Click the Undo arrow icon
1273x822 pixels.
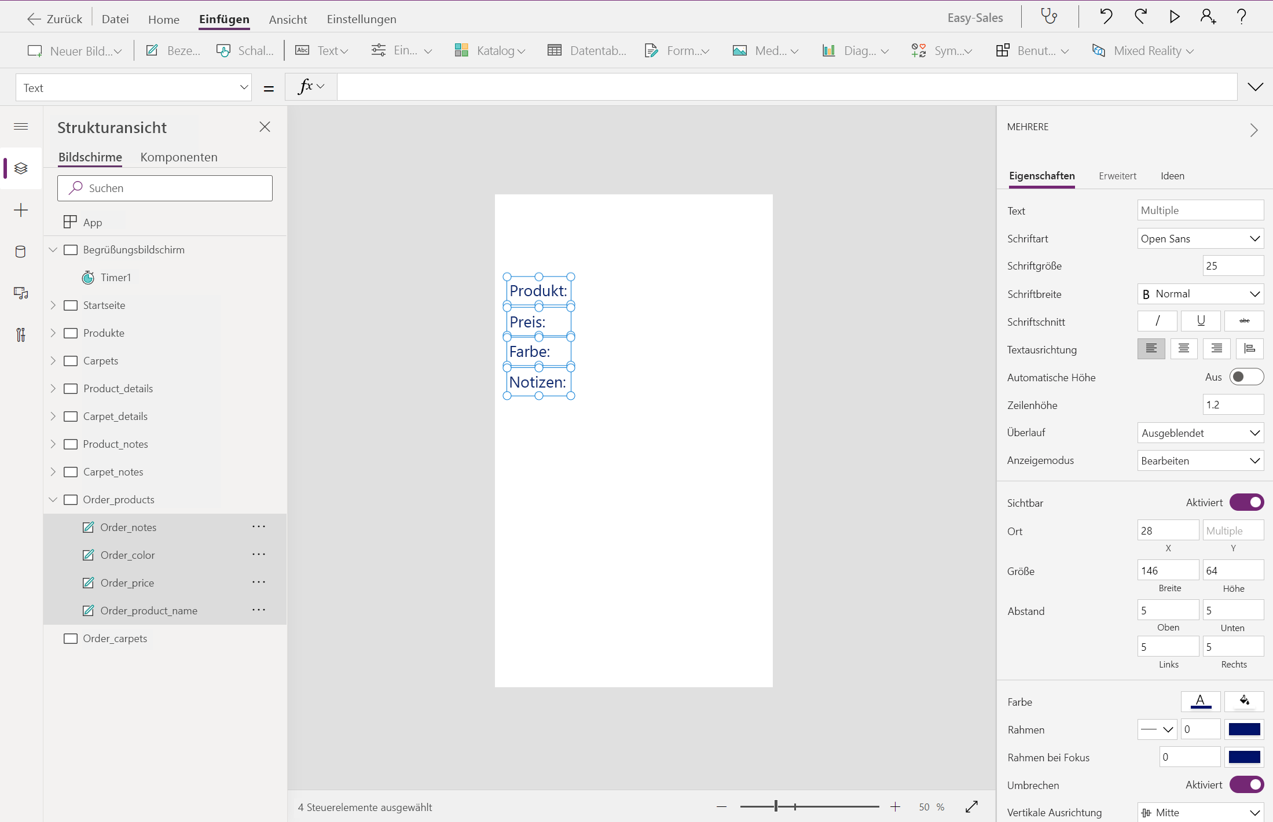tap(1106, 16)
